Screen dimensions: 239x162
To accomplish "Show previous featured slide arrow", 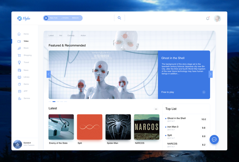I will [49, 74].
